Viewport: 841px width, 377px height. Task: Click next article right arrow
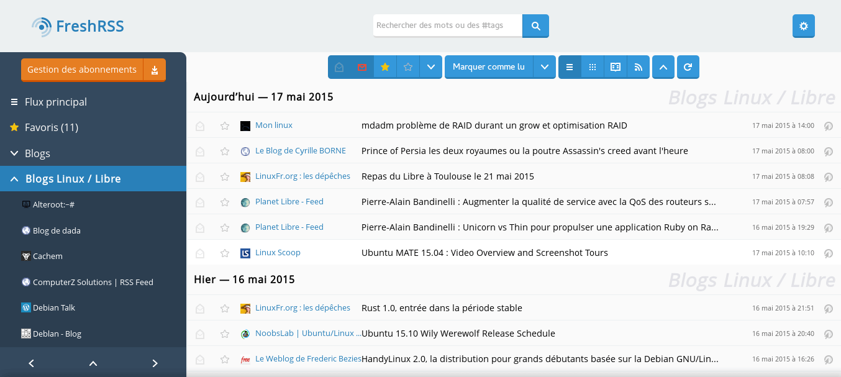click(155, 363)
